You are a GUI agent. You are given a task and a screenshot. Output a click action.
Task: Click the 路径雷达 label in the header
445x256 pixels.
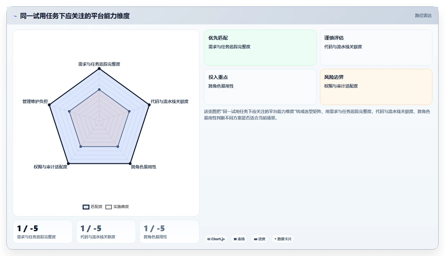[x=423, y=15]
